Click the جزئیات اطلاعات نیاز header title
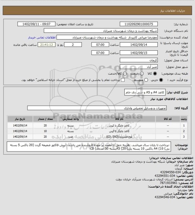This screenshot has width=195, height=215. point(173,11)
